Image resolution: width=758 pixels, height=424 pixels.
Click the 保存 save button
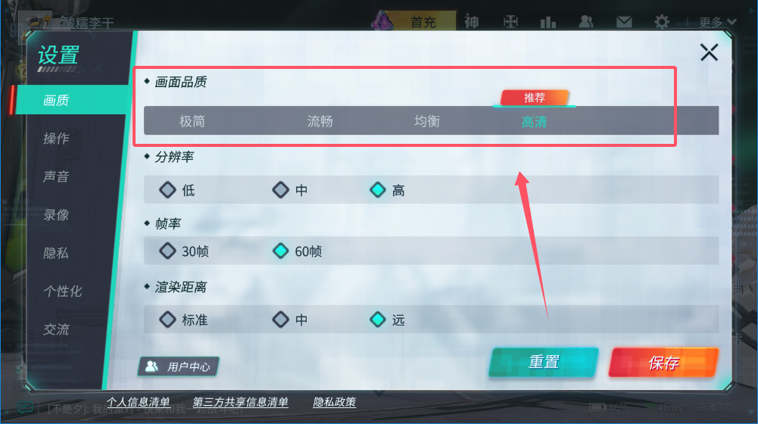click(664, 362)
